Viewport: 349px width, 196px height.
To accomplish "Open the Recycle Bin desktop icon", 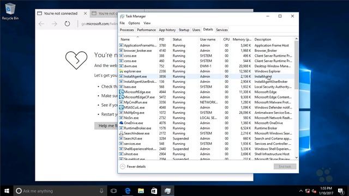I will [10, 11].
